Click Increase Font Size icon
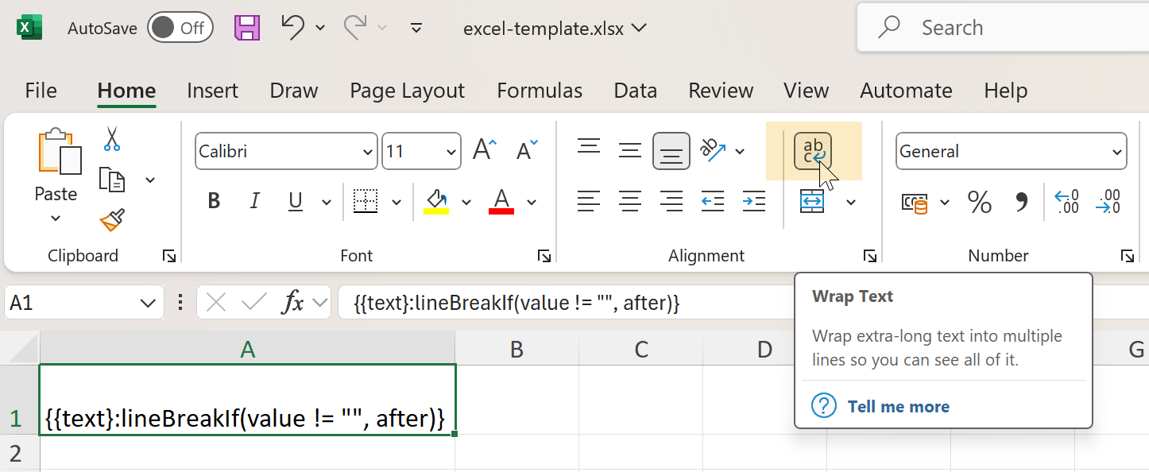The width and height of the screenshot is (1149, 472). pos(485,150)
